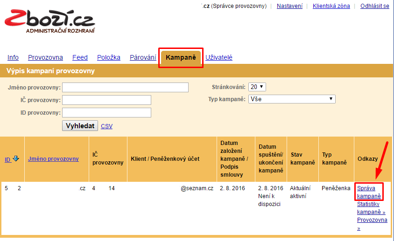Click the 'Není k dispozici' text
This screenshot has width=394, height=241.
click(269, 200)
